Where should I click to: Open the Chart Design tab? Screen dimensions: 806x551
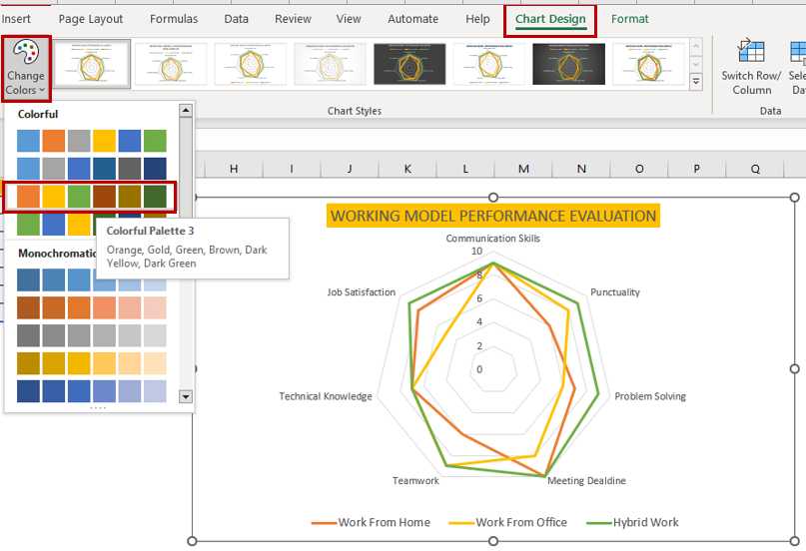(x=550, y=20)
